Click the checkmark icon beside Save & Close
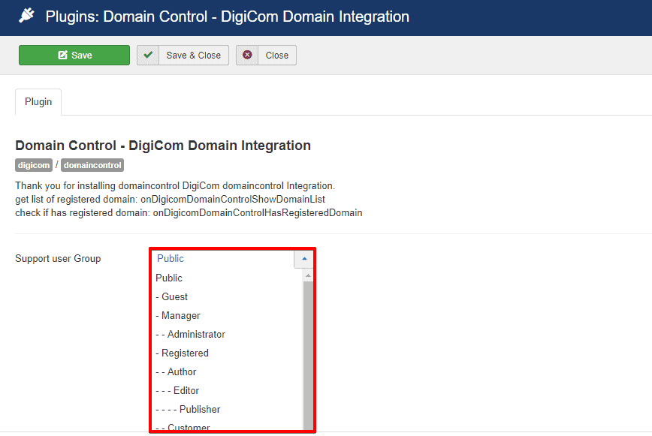Image resolution: width=652 pixels, height=436 pixels. pyautogui.click(x=148, y=55)
